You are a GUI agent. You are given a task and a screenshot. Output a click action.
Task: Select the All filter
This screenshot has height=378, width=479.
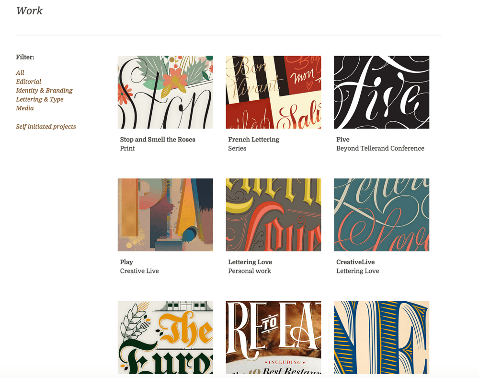pyautogui.click(x=20, y=73)
